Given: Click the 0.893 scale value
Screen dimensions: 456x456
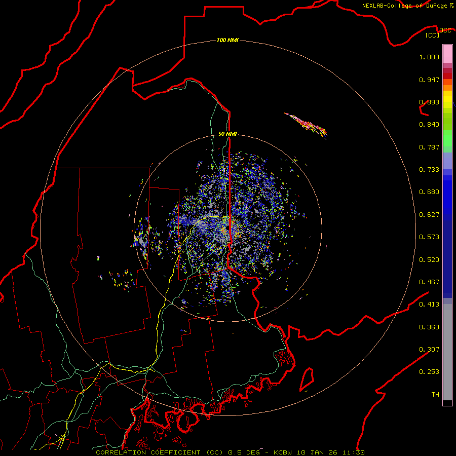Looking at the screenshot, I should (429, 102).
